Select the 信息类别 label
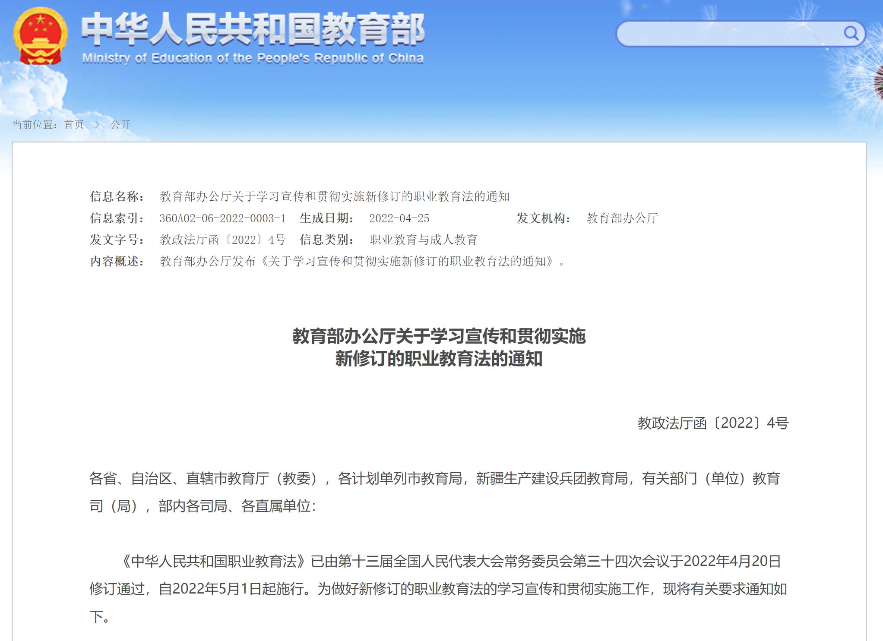Viewport: 883px width, 641px height. pos(326,240)
